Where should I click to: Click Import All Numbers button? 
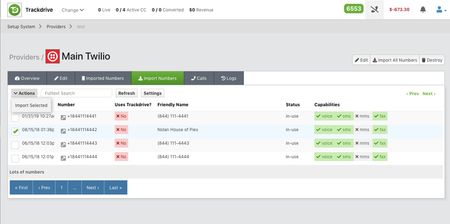[395, 60]
